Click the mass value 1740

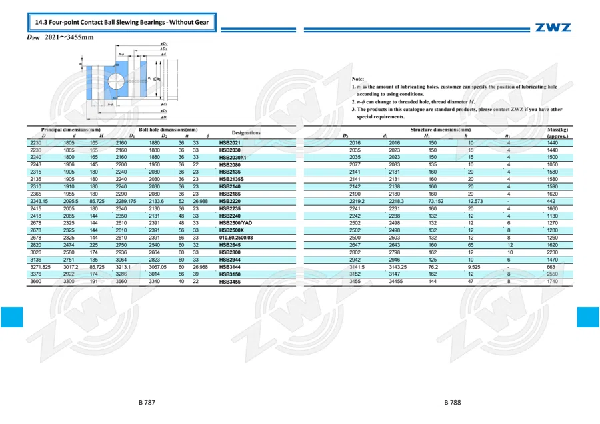[552, 281]
